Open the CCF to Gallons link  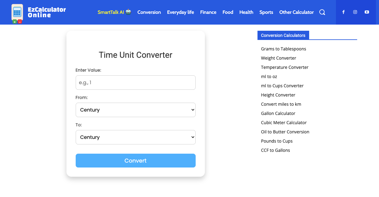[276, 150]
